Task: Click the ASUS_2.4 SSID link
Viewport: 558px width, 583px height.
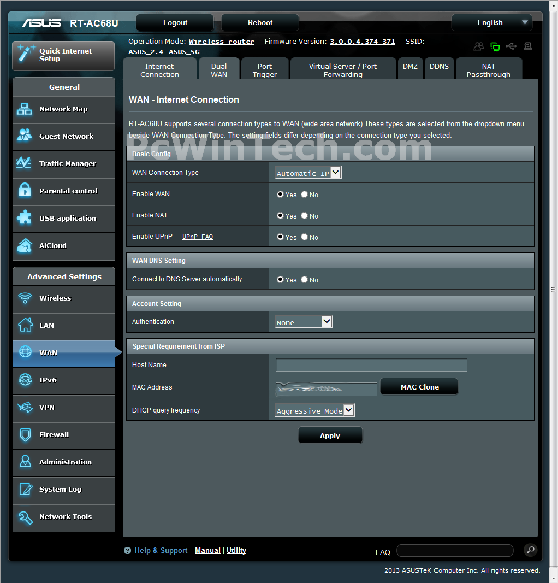Action: pyautogui.click(x=146, y=52)
